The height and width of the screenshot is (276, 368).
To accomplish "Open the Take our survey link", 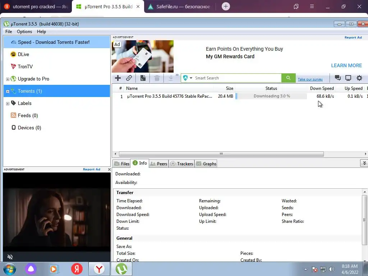I will (310, 79).
